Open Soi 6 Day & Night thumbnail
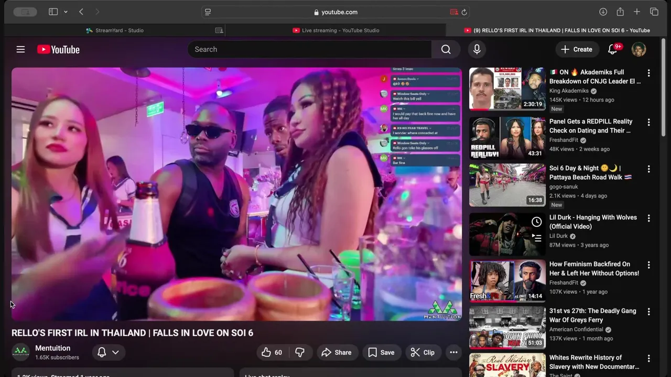Image resolution: width=671 pixels, height=377 pixels. (x=507, y=185)
